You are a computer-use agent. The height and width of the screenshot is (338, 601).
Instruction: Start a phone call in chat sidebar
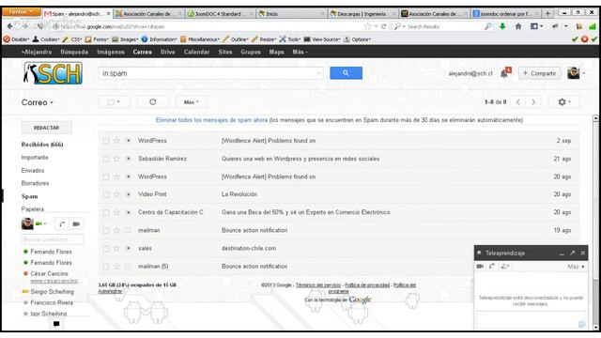coord(62,223)
